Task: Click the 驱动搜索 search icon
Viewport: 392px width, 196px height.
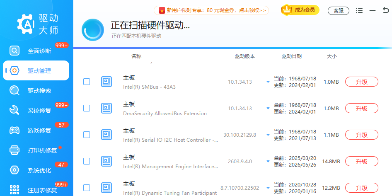Action: [15, 90]
